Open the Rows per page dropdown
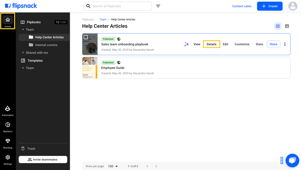This screenshot has height=170, width=302. [x=113, y=166]
